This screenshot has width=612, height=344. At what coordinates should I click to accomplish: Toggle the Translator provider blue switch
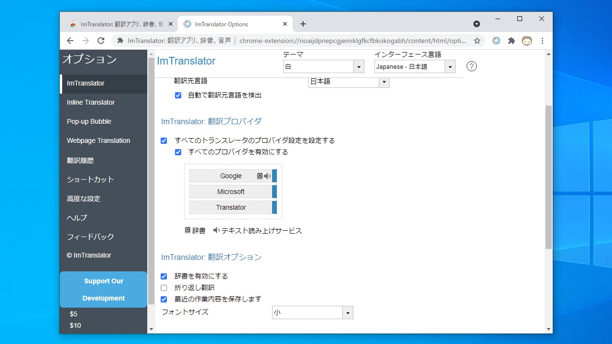point(274,207)
